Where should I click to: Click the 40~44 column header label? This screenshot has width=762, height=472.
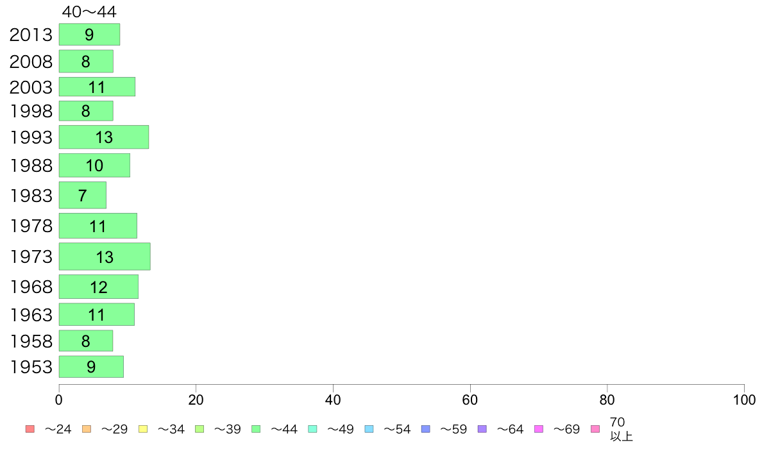tap(89, 12)
